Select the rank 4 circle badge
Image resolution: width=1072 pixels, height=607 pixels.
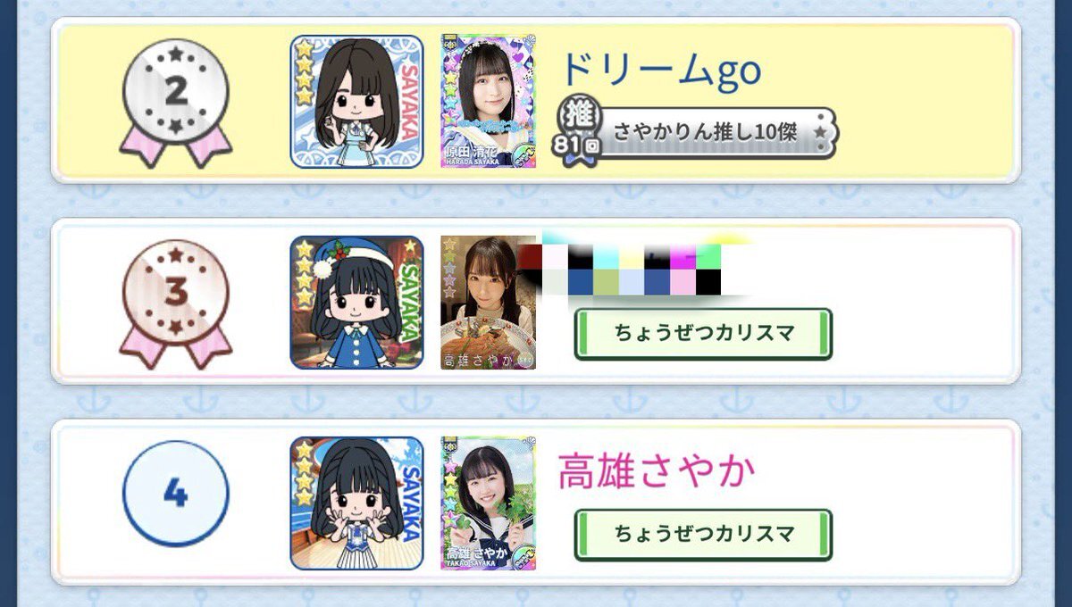[x=176, y=494]
